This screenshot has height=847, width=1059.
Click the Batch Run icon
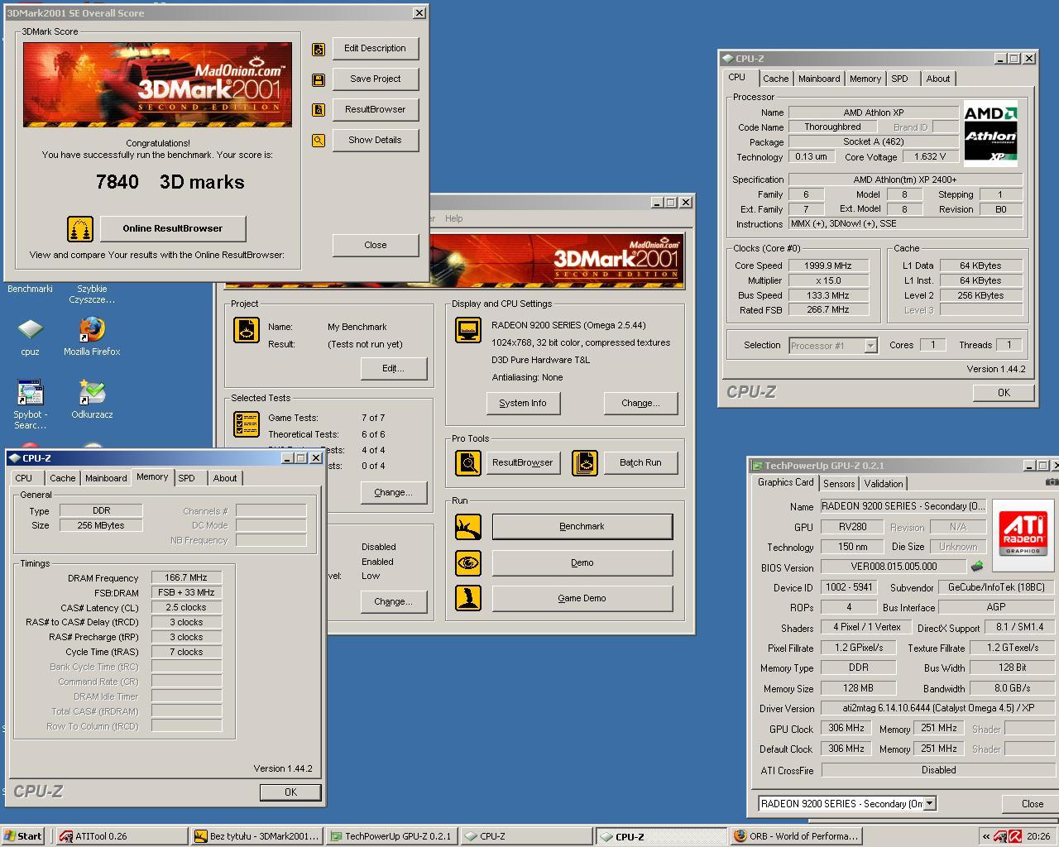pyautogui.click(x=585, y=462)
